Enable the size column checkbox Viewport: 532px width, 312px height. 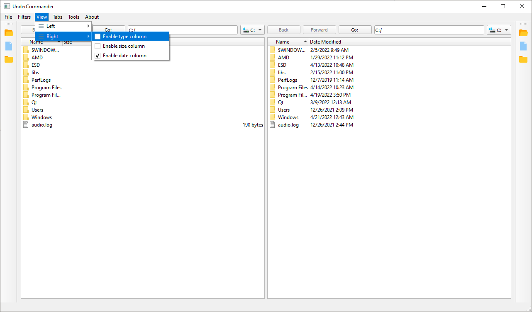point(97,46)
